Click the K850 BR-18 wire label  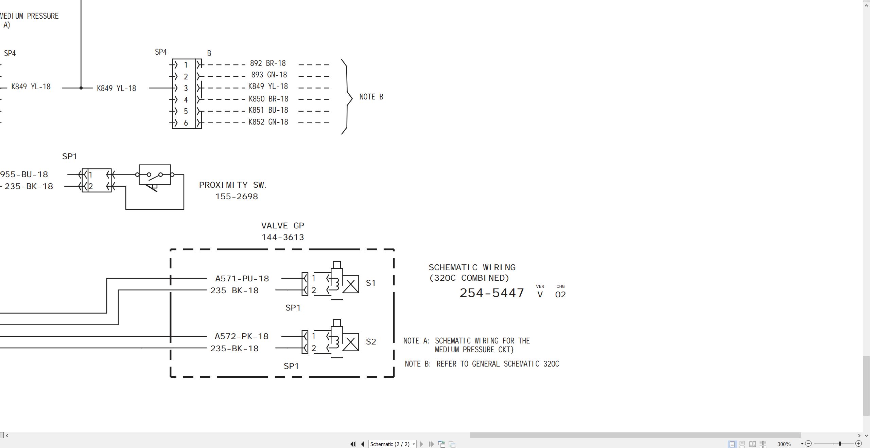(268, 99)
